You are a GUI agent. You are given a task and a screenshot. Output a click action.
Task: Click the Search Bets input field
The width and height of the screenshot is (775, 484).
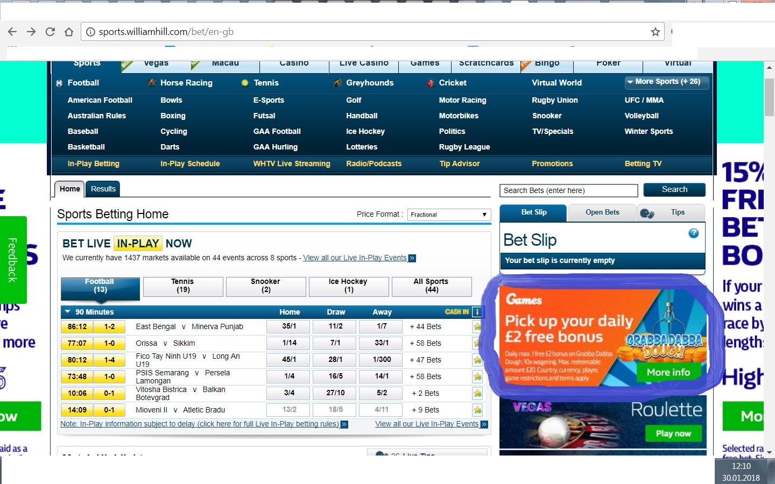(569, 190)
